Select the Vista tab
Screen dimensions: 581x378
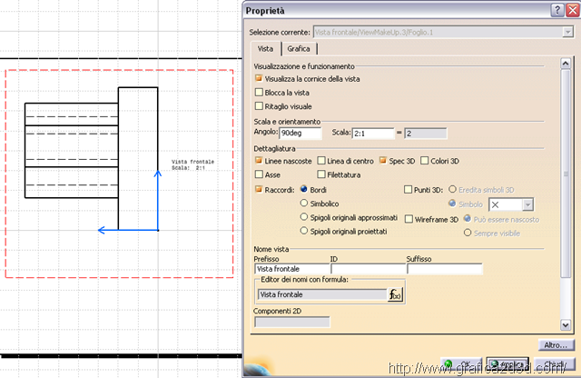click(x=265, y=49)
